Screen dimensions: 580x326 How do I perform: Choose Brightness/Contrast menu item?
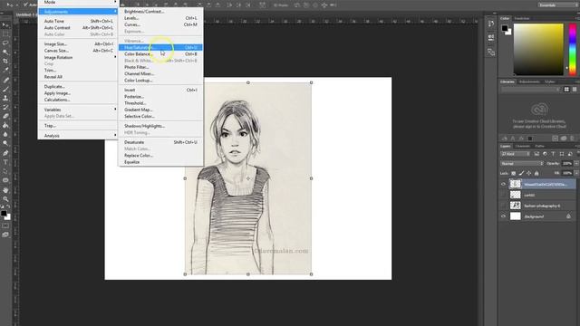click(160, 12)
